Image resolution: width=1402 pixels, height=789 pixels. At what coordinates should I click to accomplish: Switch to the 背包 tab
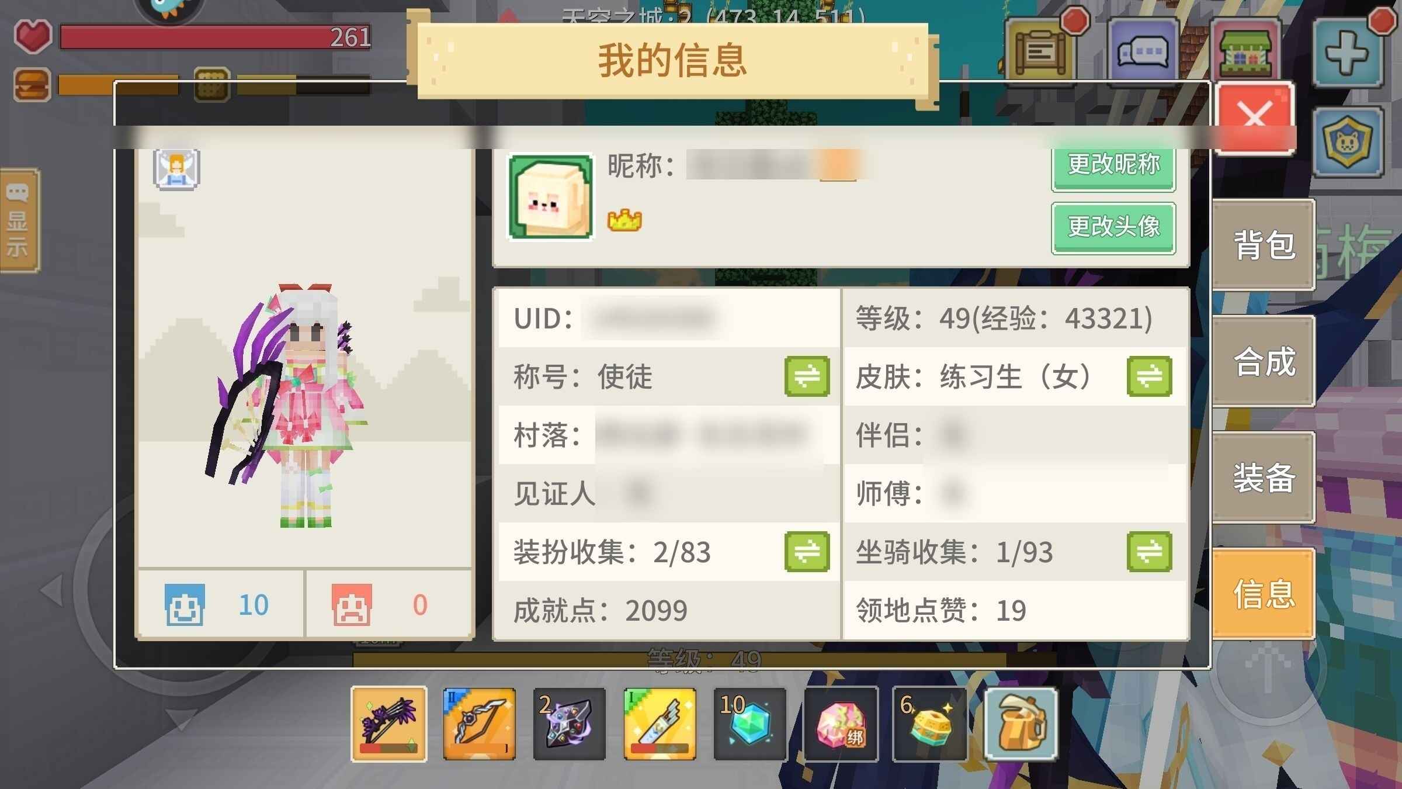(1264, 245)
